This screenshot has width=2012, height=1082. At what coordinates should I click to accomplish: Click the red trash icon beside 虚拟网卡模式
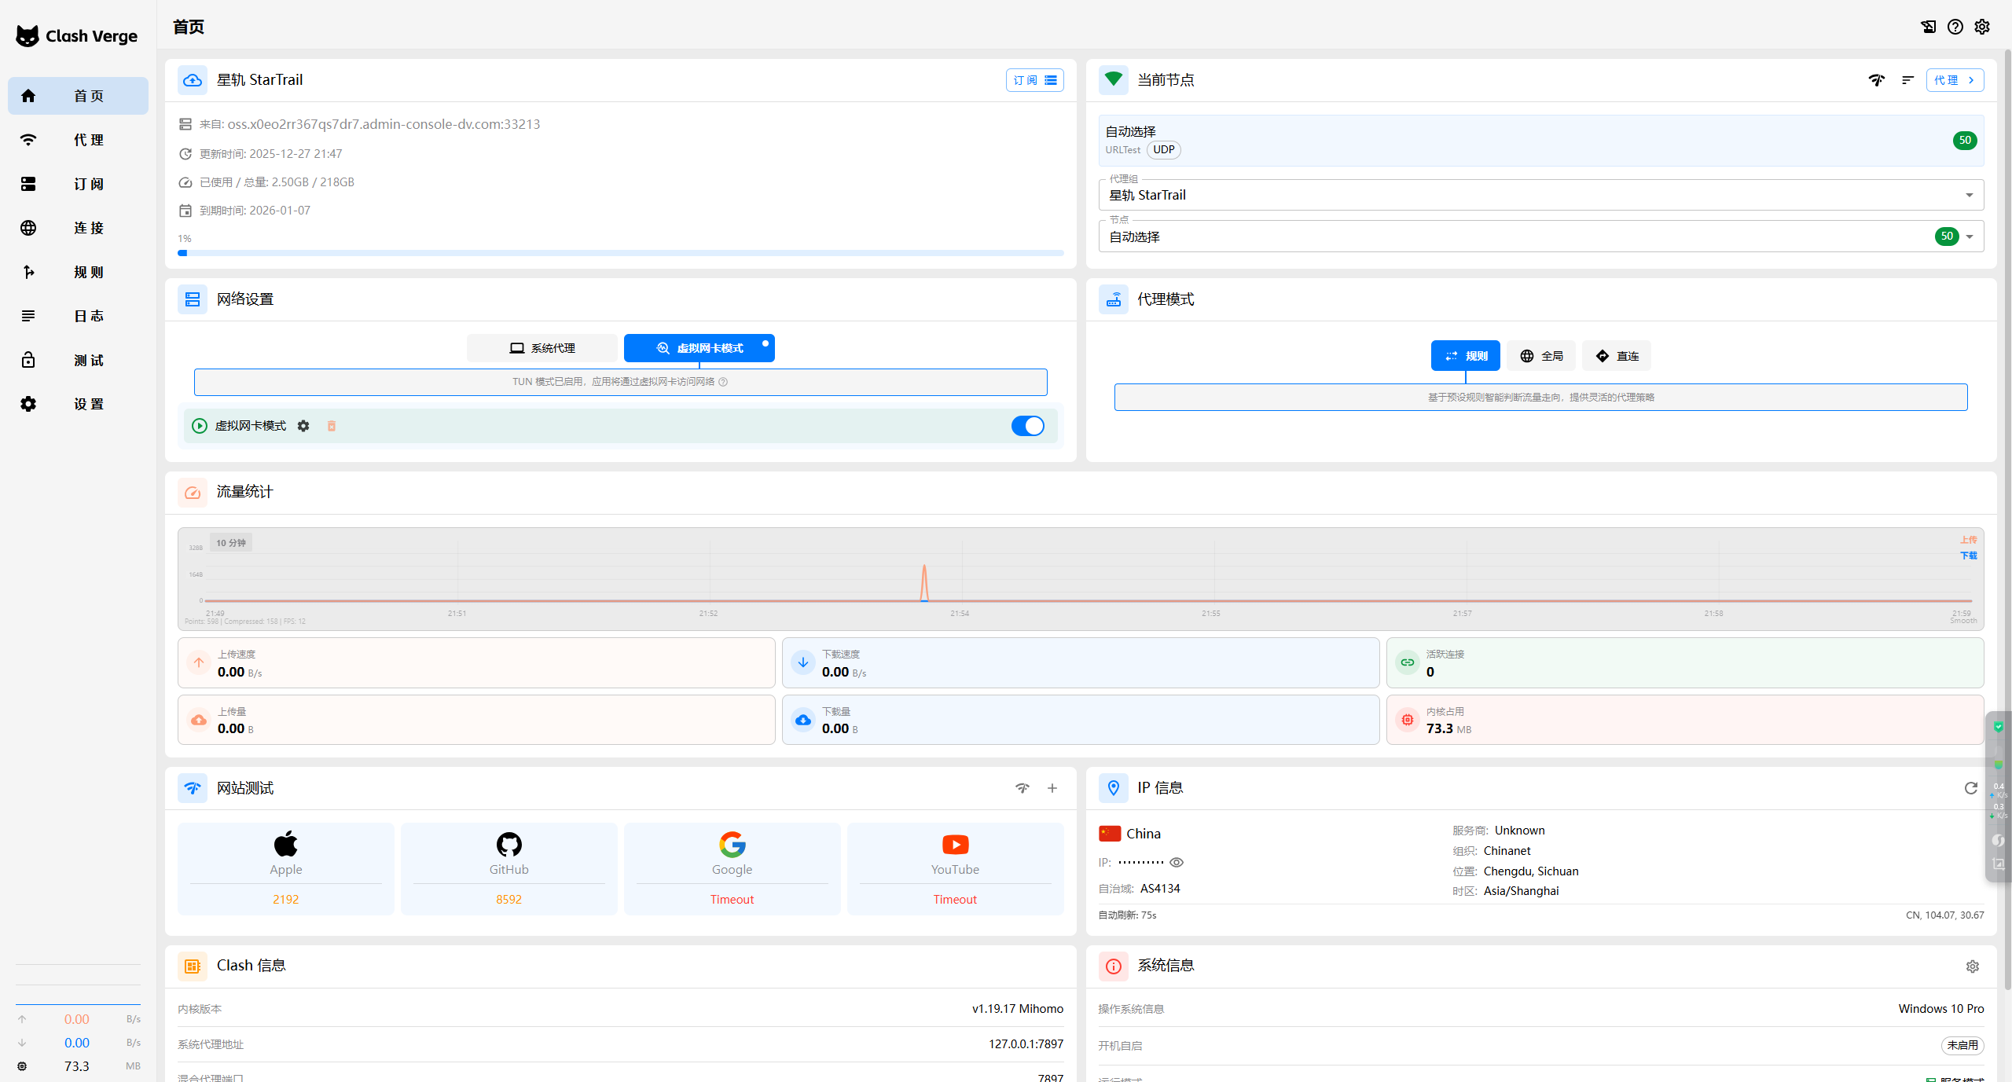pos(332,426)
